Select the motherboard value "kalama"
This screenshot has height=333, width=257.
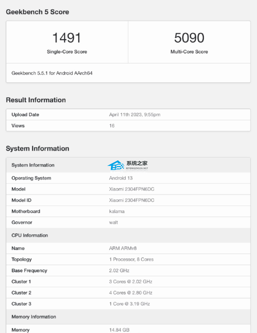(117, 211)
